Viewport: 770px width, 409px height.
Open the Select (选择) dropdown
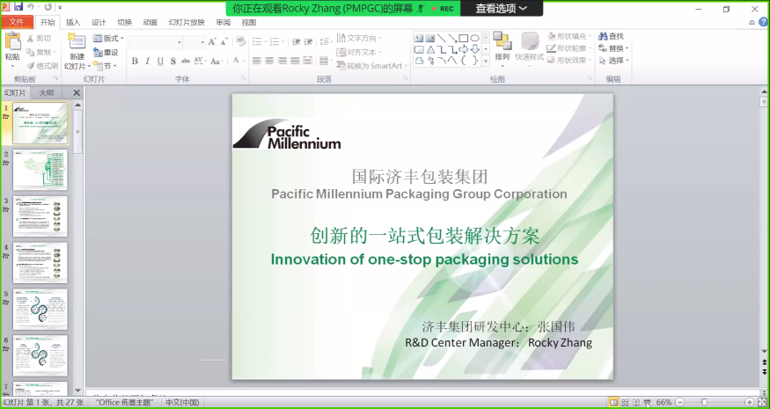(614, 61)
